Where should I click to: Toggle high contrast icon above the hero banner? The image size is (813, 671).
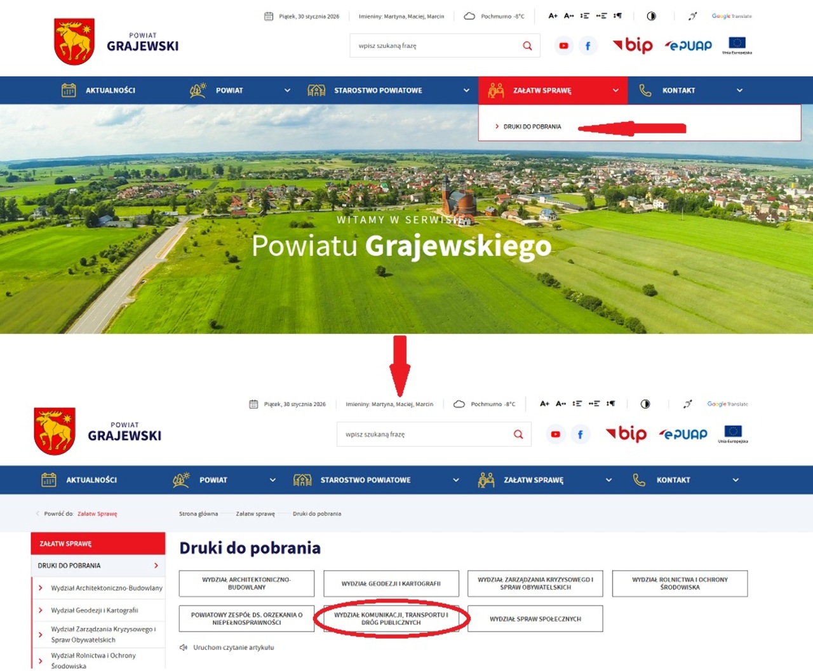click(651, 16)
